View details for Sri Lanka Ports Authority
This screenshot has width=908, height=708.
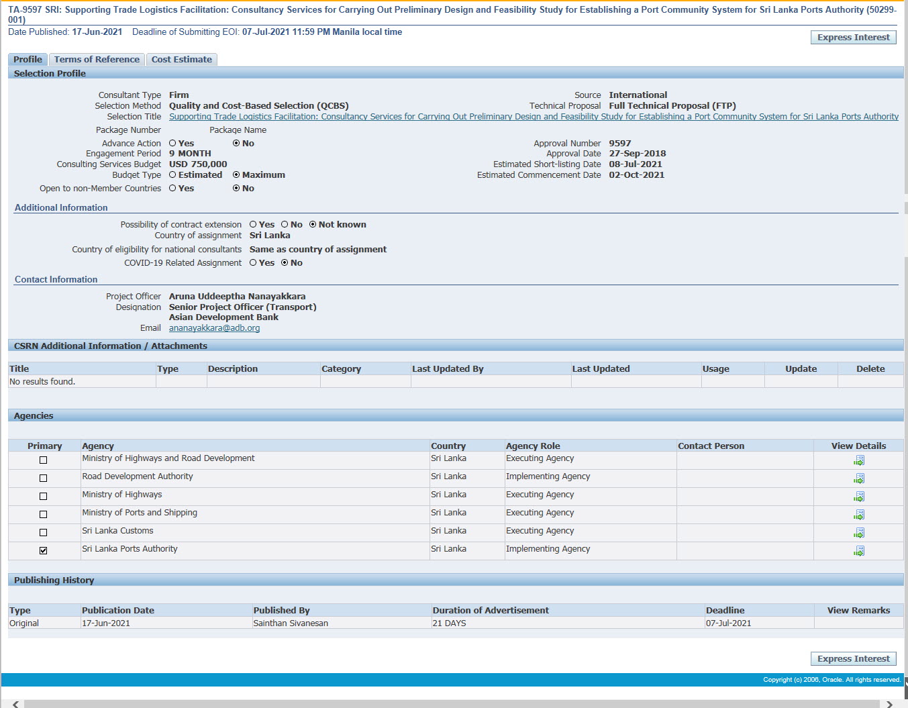[x=858, y=551]
